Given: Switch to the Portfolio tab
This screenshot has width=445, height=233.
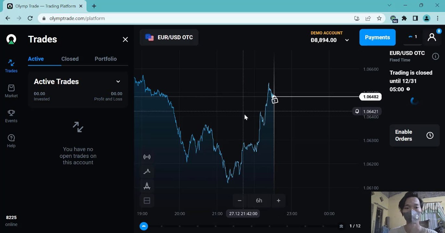Looking at the screenshot, I should coord(105,59).
